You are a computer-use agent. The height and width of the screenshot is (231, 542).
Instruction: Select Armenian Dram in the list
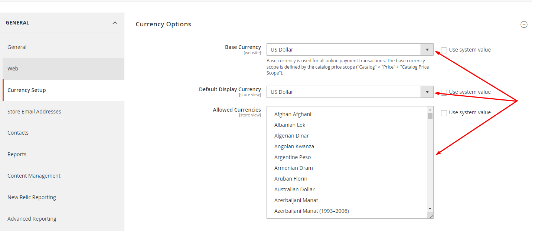(293, 168)
